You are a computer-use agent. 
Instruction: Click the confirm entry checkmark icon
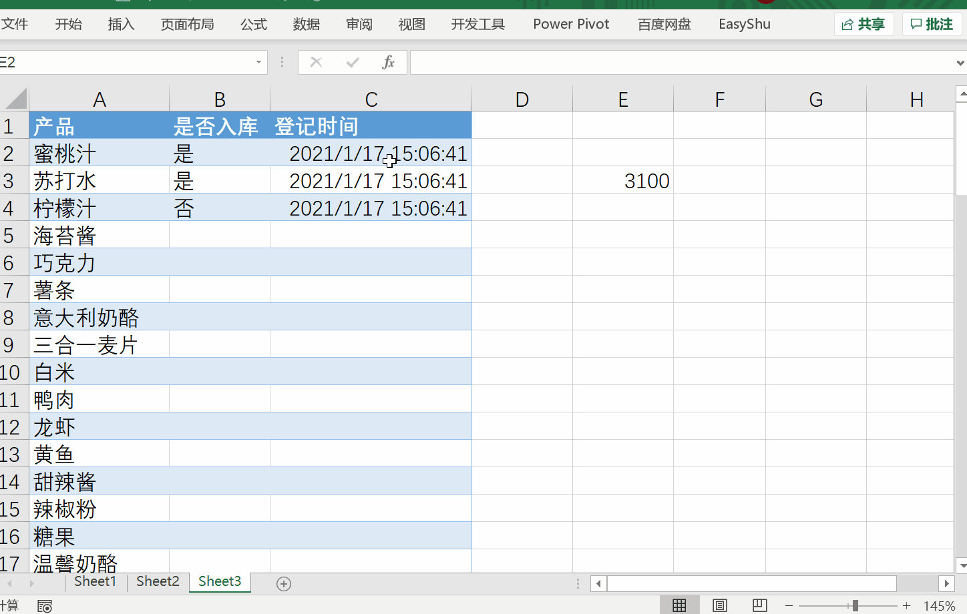click(x=353, y=62)
